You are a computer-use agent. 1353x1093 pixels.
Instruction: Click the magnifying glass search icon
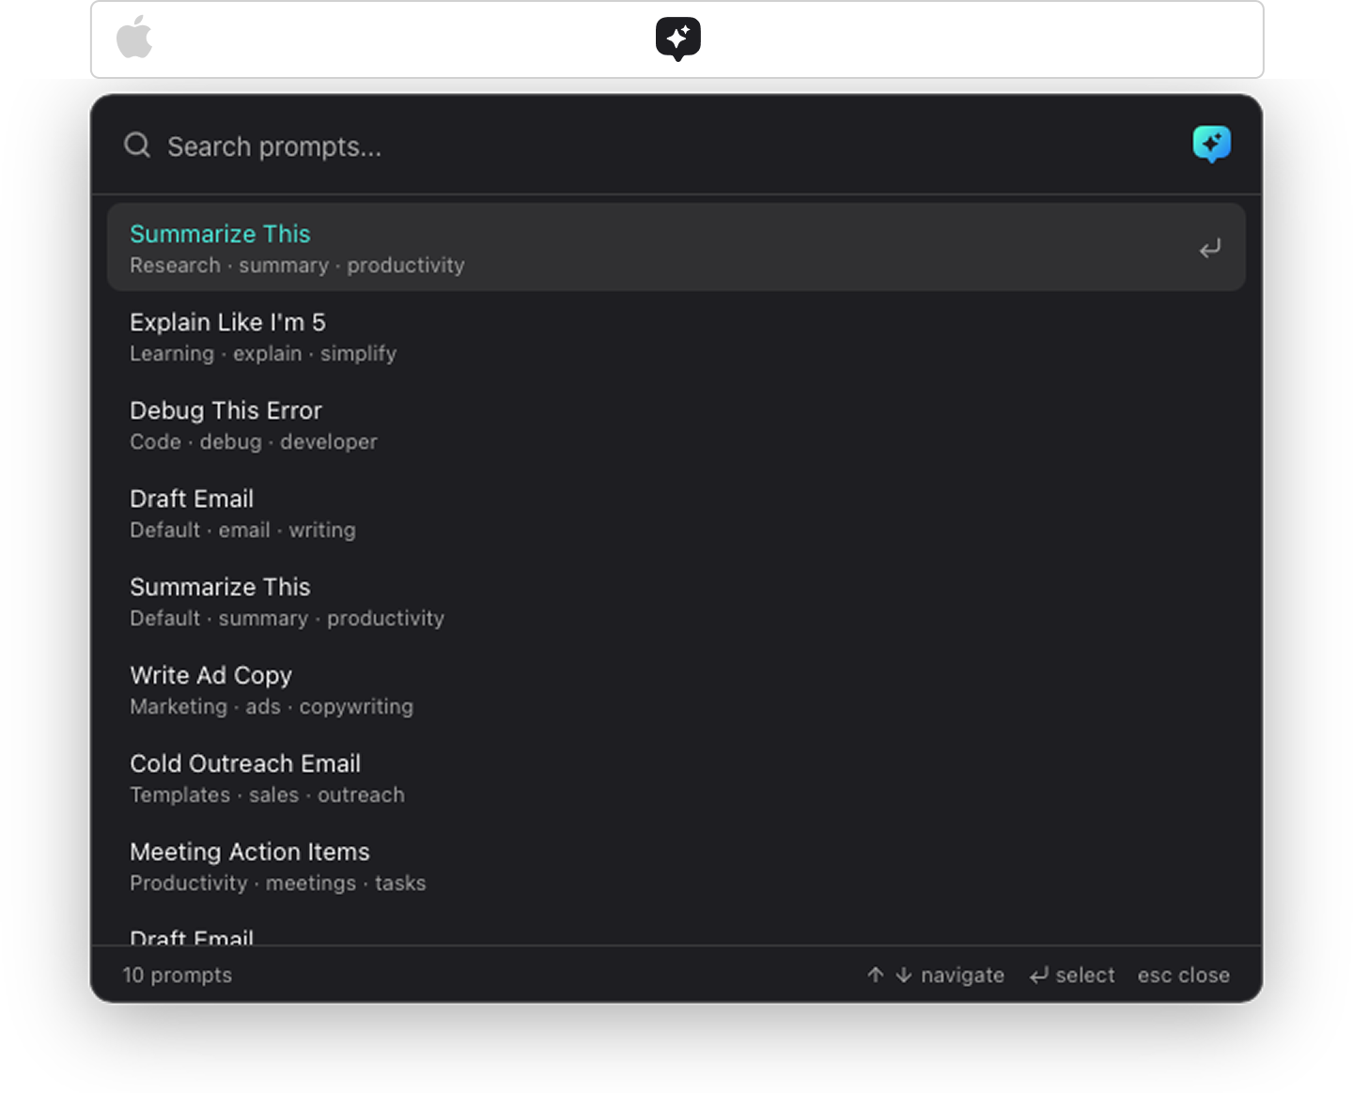click(x=136, y=146)
